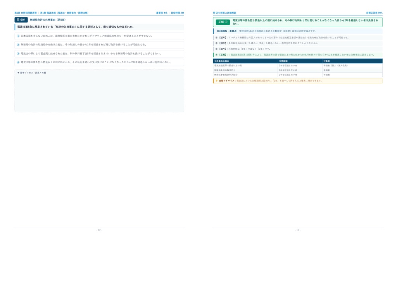Collapse the 思考プロセス・計算メモ欄 triangle
The image size is (397, 281).
(18, 73)
